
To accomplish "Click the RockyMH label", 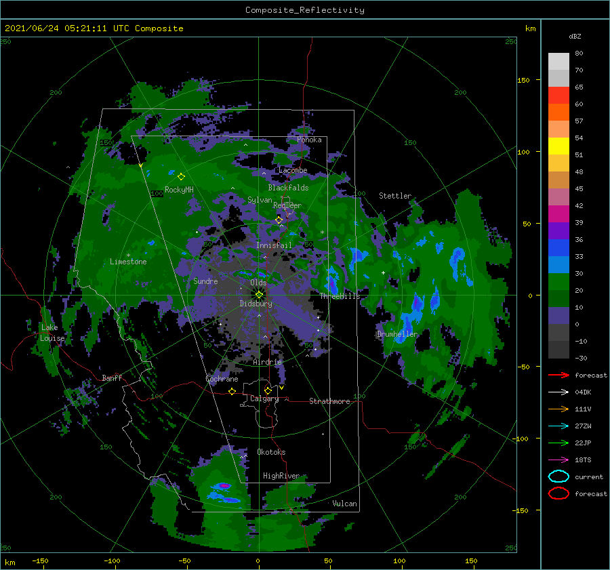I will [x=179, y=190].
